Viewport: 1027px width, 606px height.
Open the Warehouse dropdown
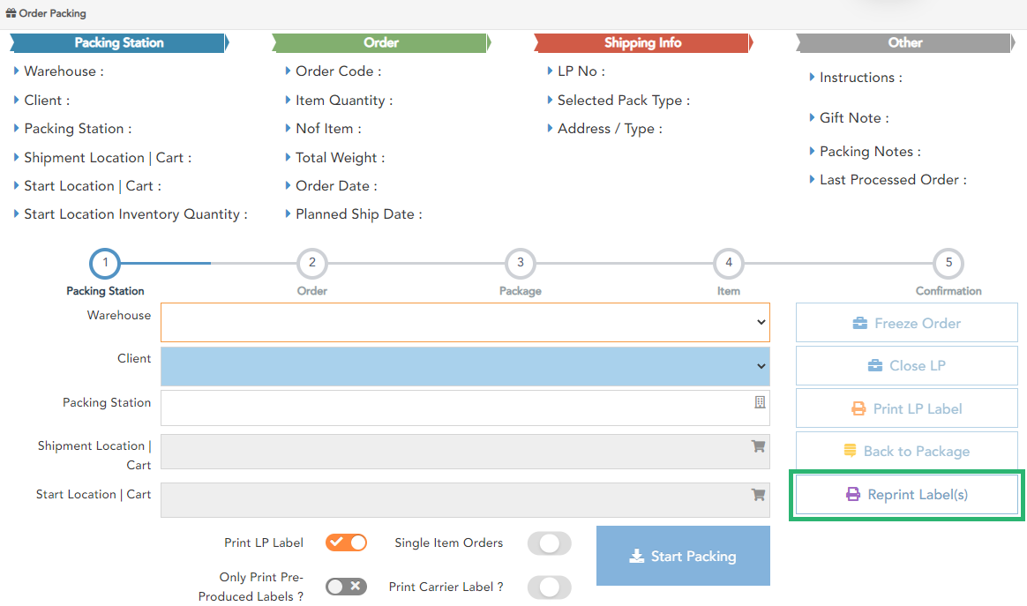point(465,323)
